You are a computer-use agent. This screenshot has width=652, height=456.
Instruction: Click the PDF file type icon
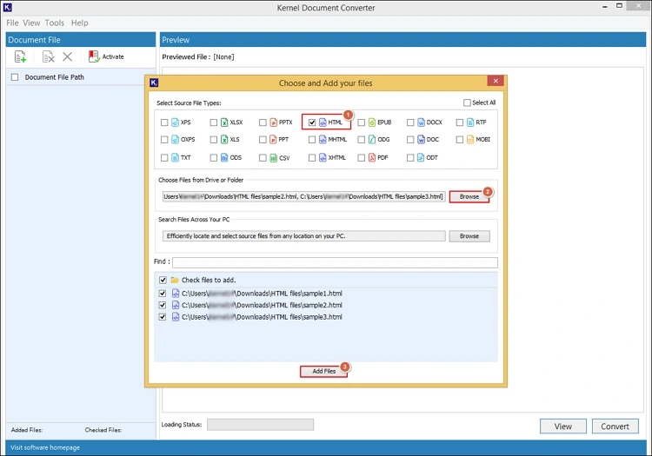point(371,158)
